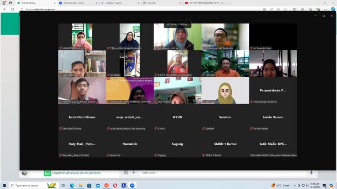Click Dapatkan WhatsApp untuk Windows link
The image size is (337, 189).
click(76, 173)
